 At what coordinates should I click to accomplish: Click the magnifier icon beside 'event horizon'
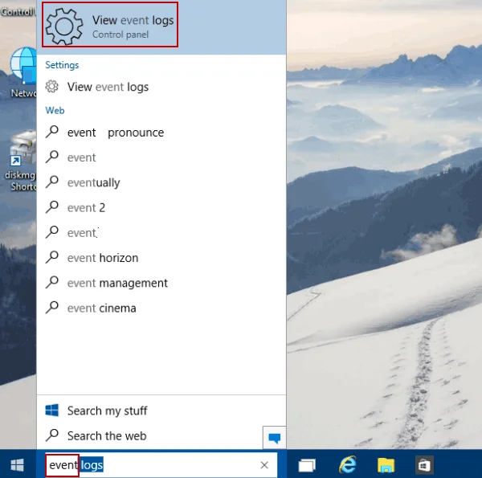(52, 257)
